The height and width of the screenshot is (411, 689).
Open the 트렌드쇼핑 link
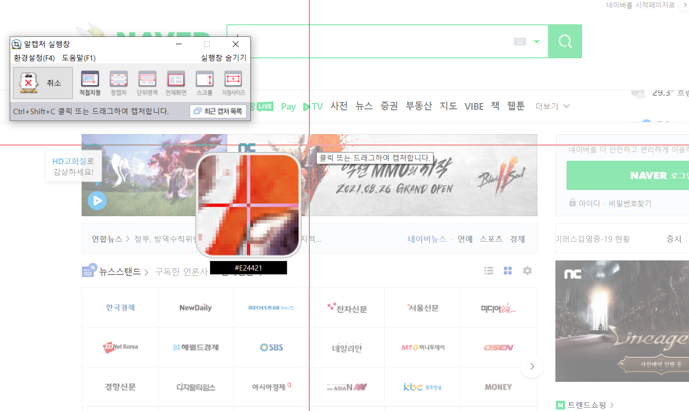[x=587, y=405]
